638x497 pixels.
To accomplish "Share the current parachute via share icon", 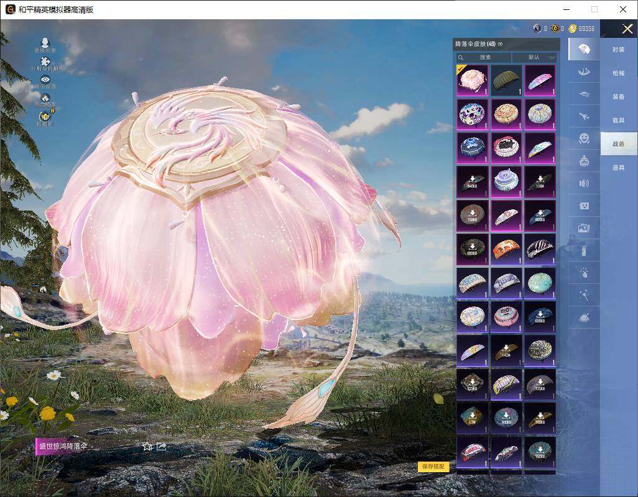I will pos(162,446).
